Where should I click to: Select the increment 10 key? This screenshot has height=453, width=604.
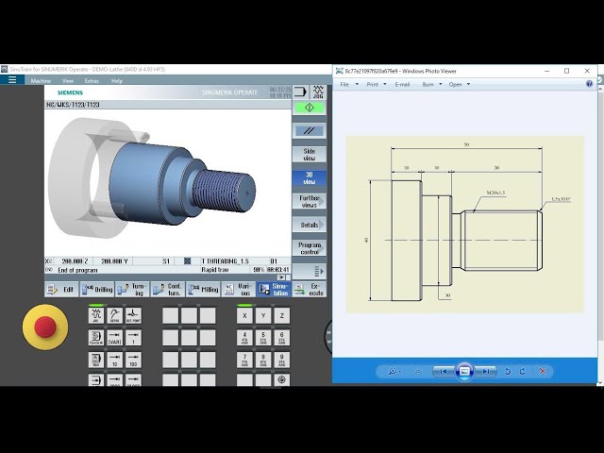[115, 360]
